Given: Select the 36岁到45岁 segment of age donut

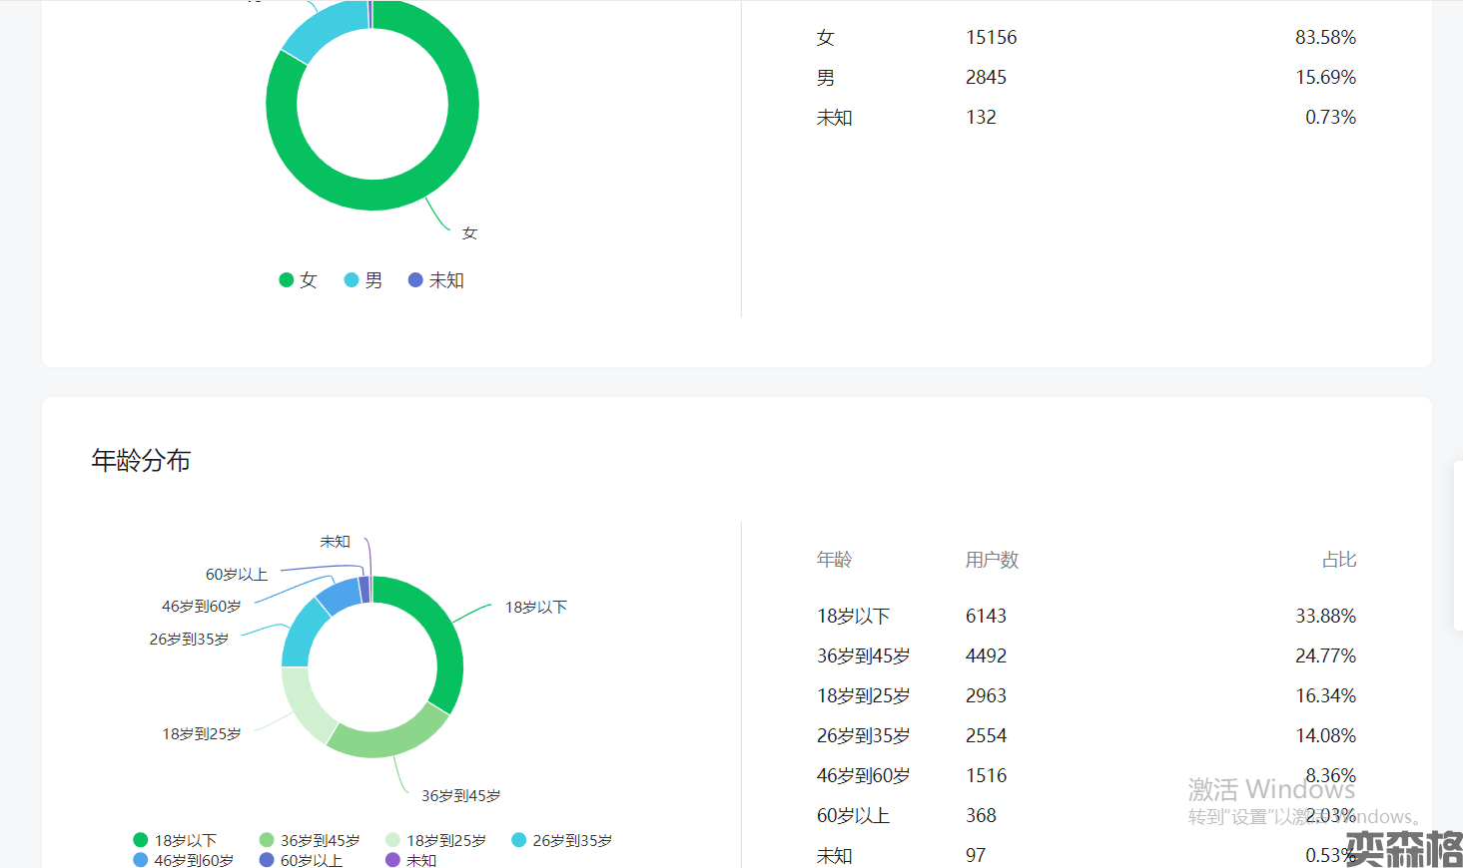Looking at the screenshot, I should [387, 739].
